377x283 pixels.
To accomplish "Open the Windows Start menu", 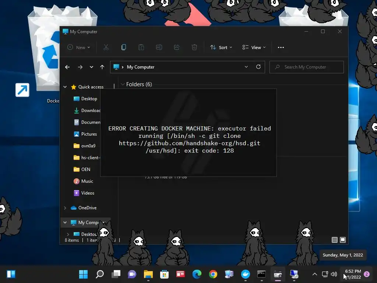I will pyautogui.click(x=84, y=274).
